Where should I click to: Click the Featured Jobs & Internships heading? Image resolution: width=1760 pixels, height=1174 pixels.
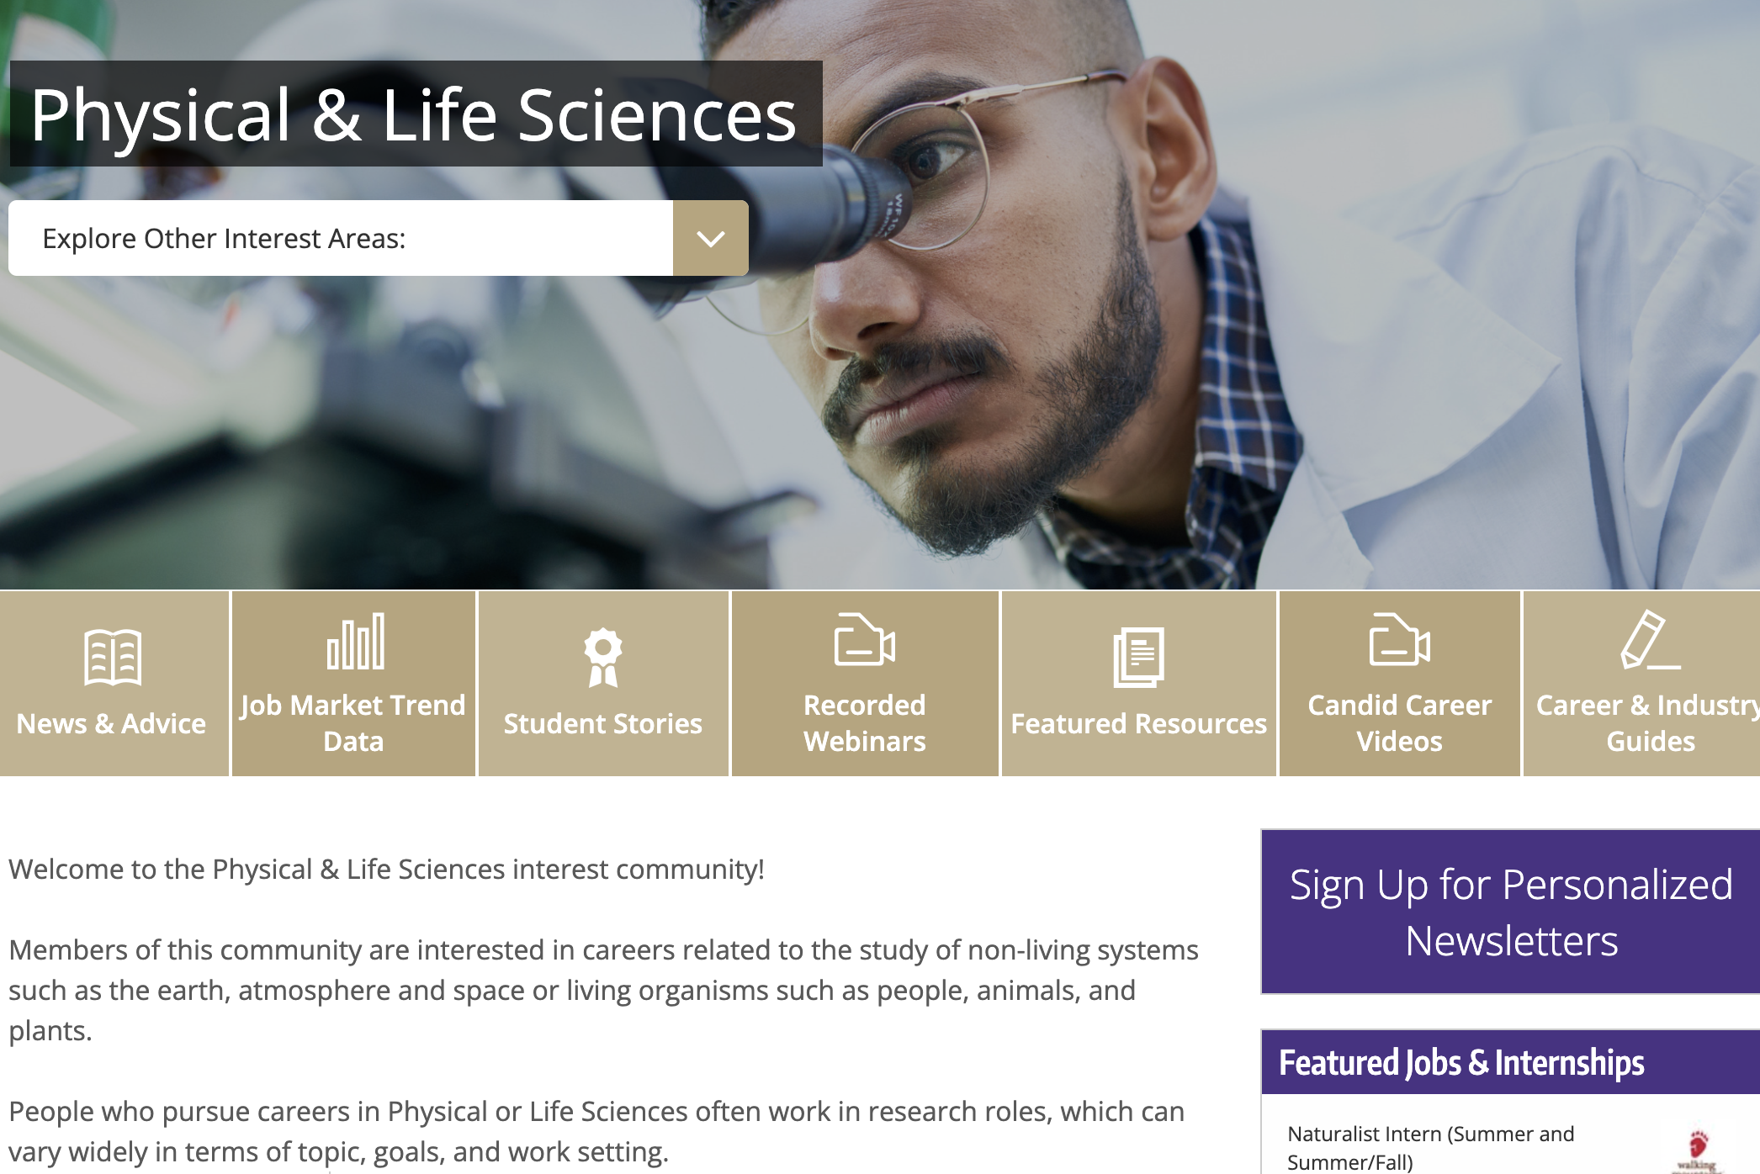pyautogui.click(x=1461, y=1063)
